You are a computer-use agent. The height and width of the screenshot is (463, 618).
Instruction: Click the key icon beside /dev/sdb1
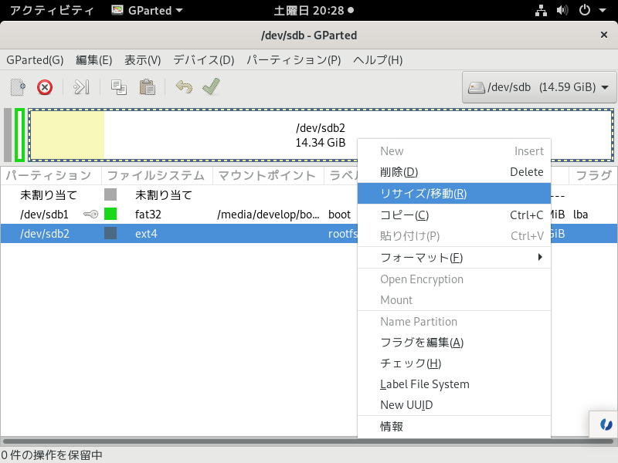point(91,215)
